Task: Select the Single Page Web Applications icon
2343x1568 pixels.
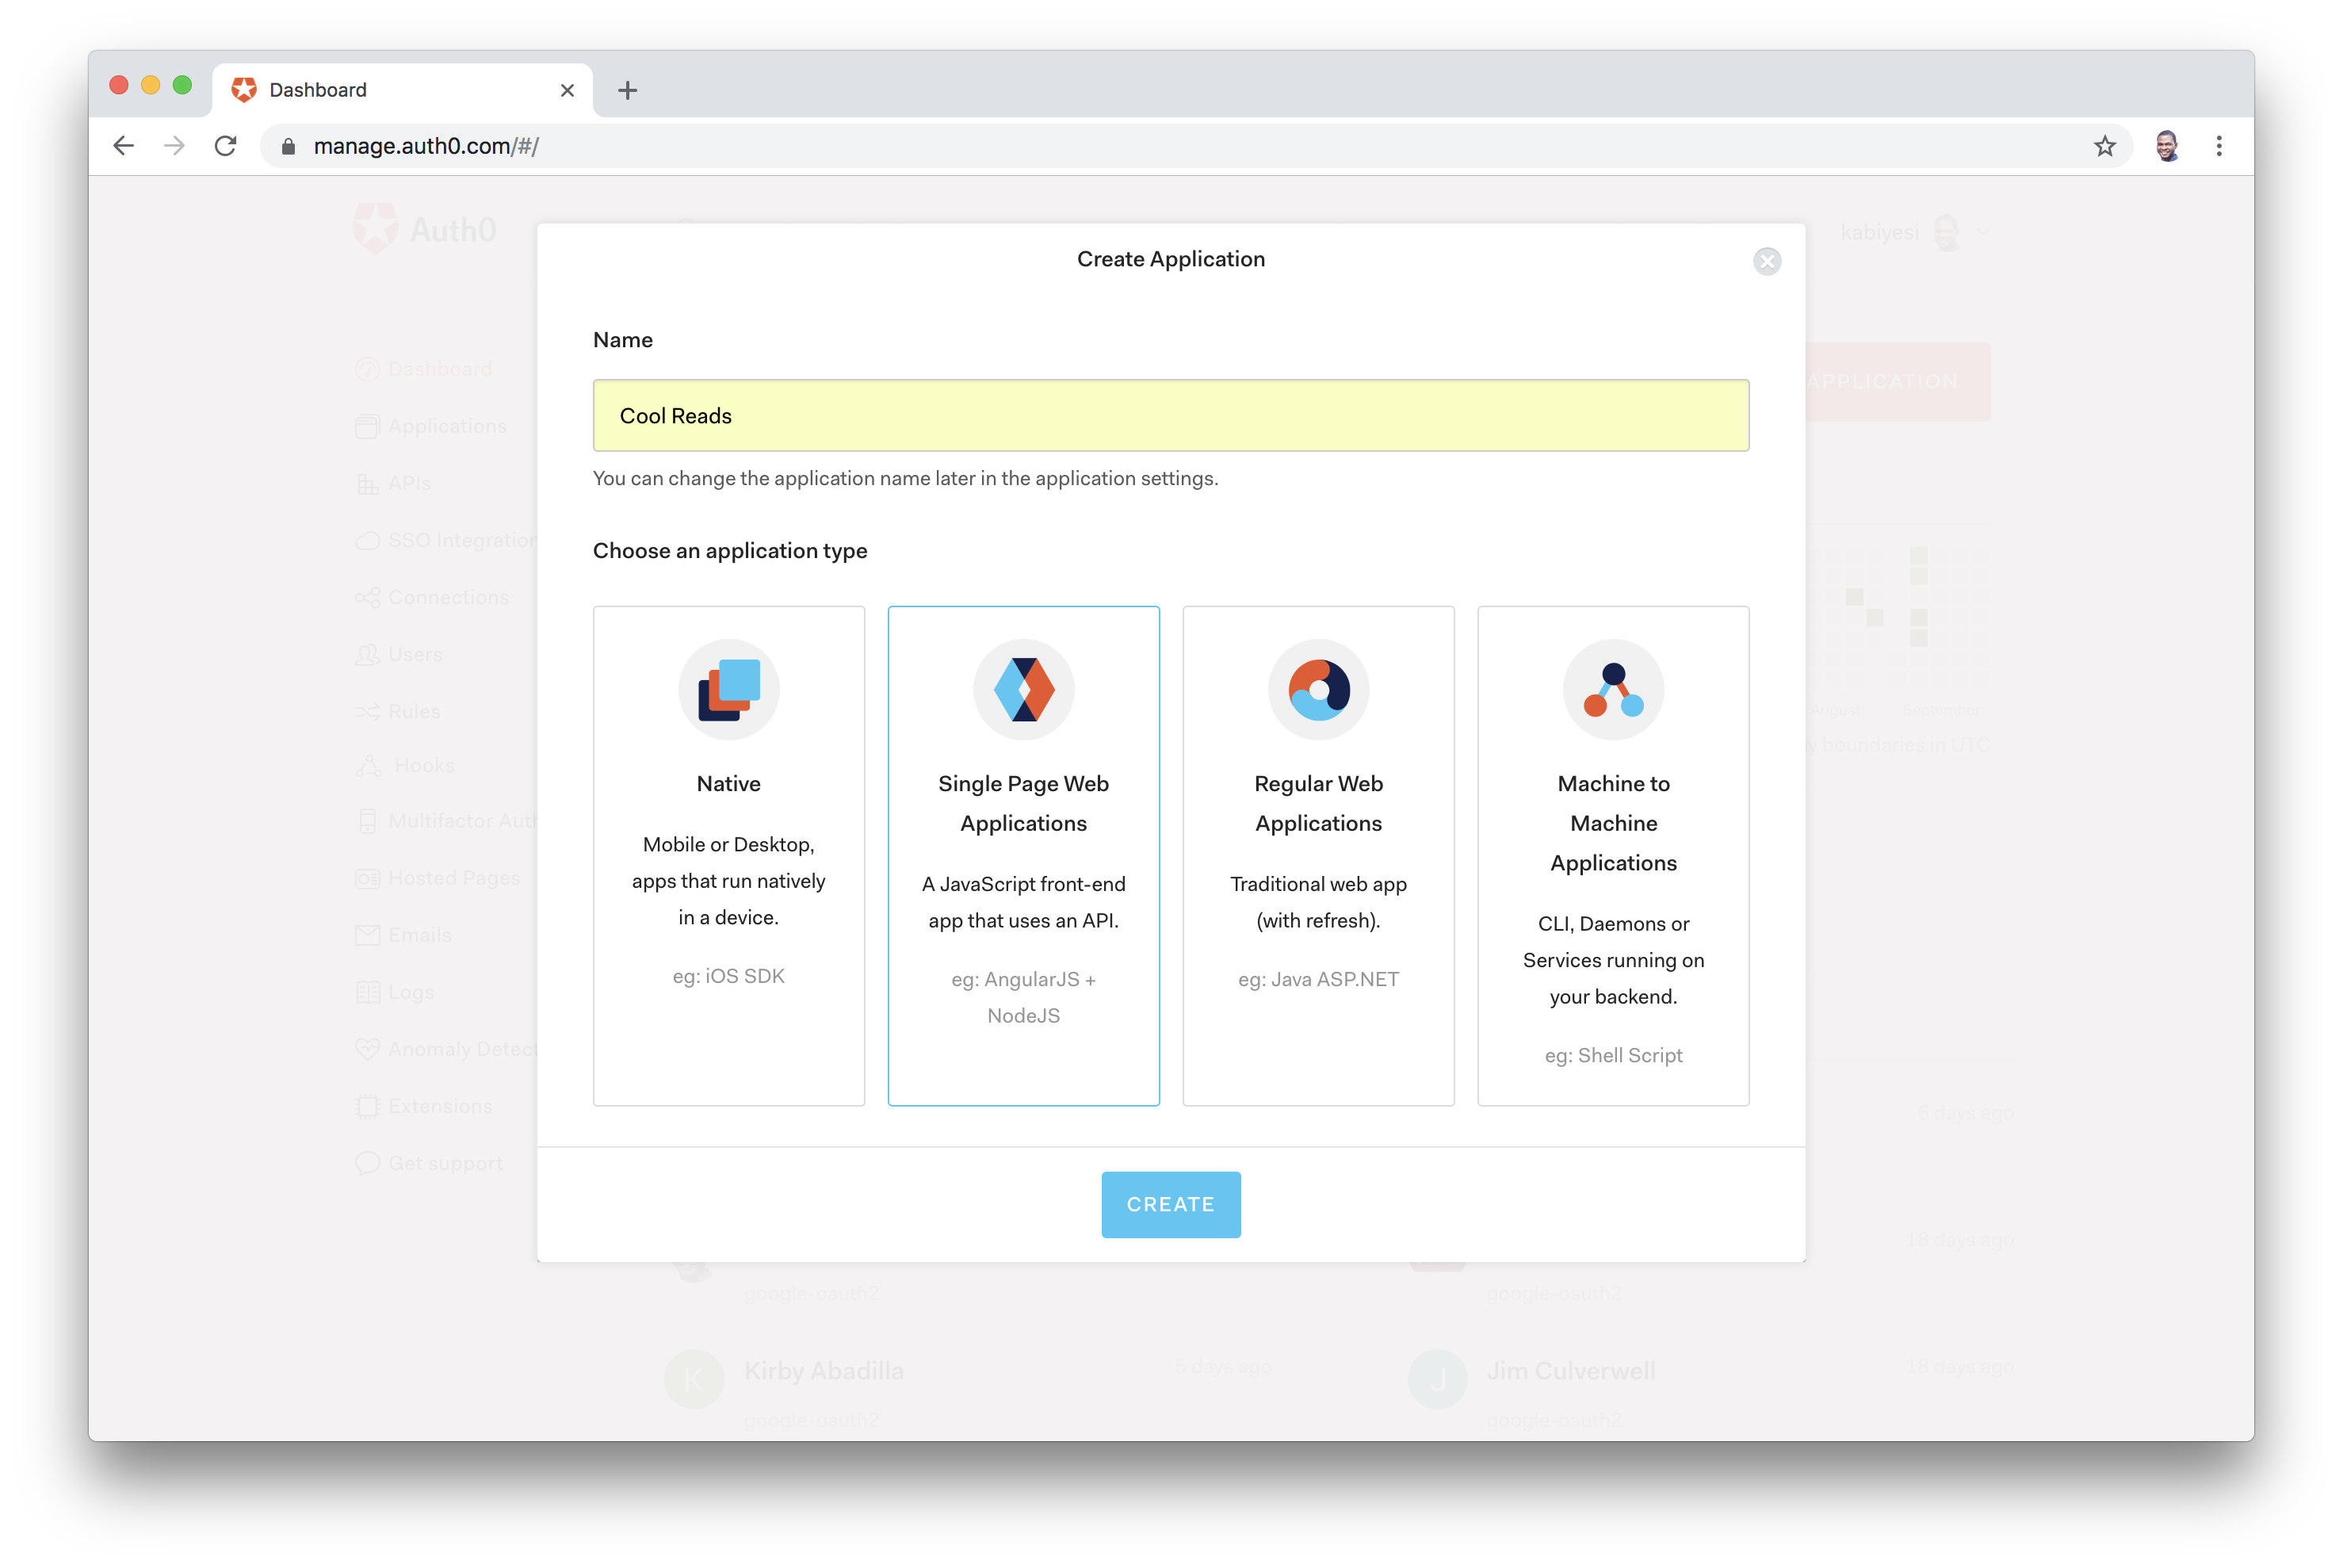Action: coord(1022,690)
